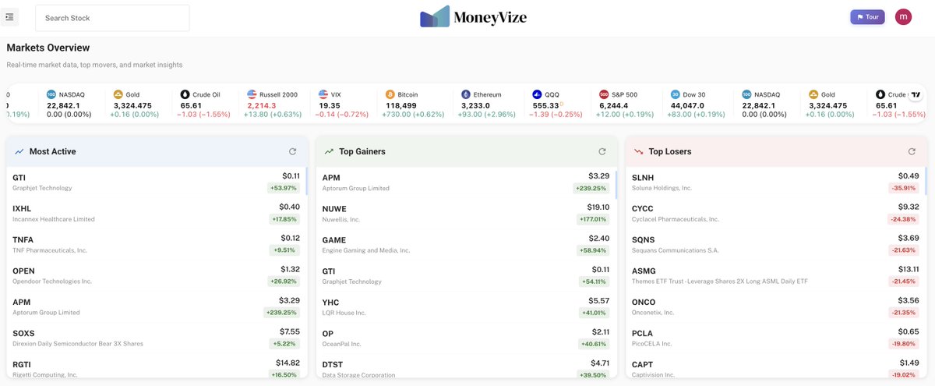Open CAPT Captivision row
The image size is (935, 386).
775,367
